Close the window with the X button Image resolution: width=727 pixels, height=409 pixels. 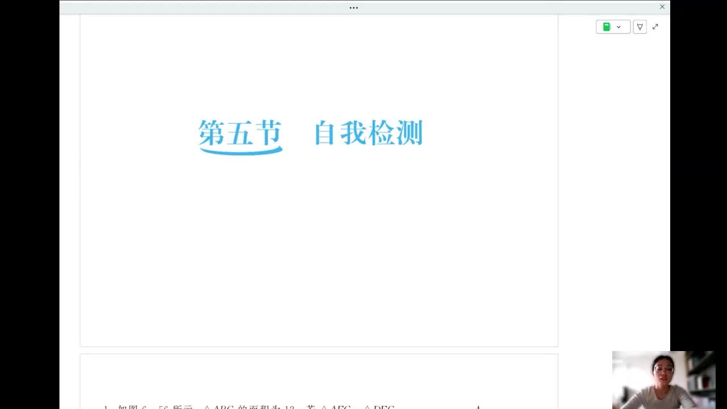click(662, 7)
